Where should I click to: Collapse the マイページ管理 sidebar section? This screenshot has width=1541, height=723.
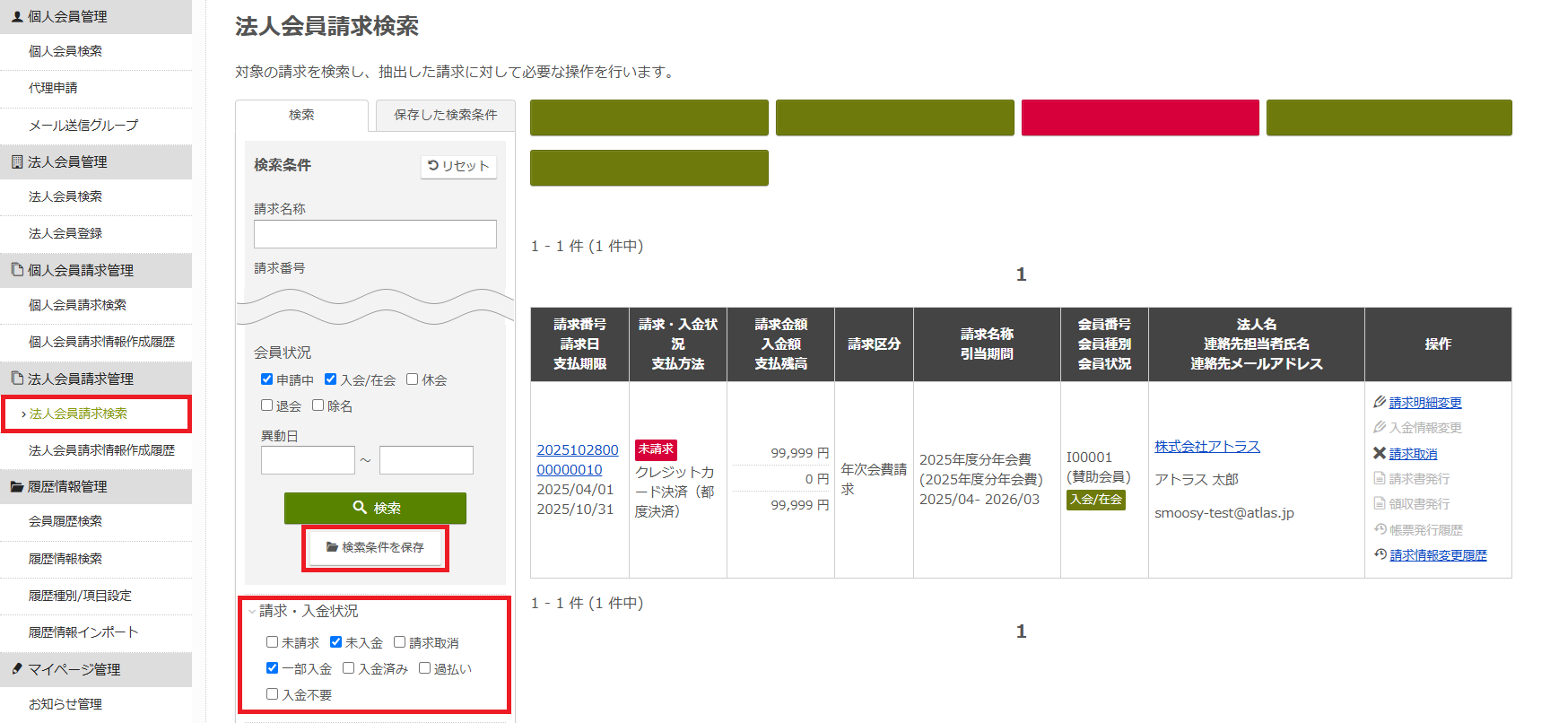coord(74,669)
